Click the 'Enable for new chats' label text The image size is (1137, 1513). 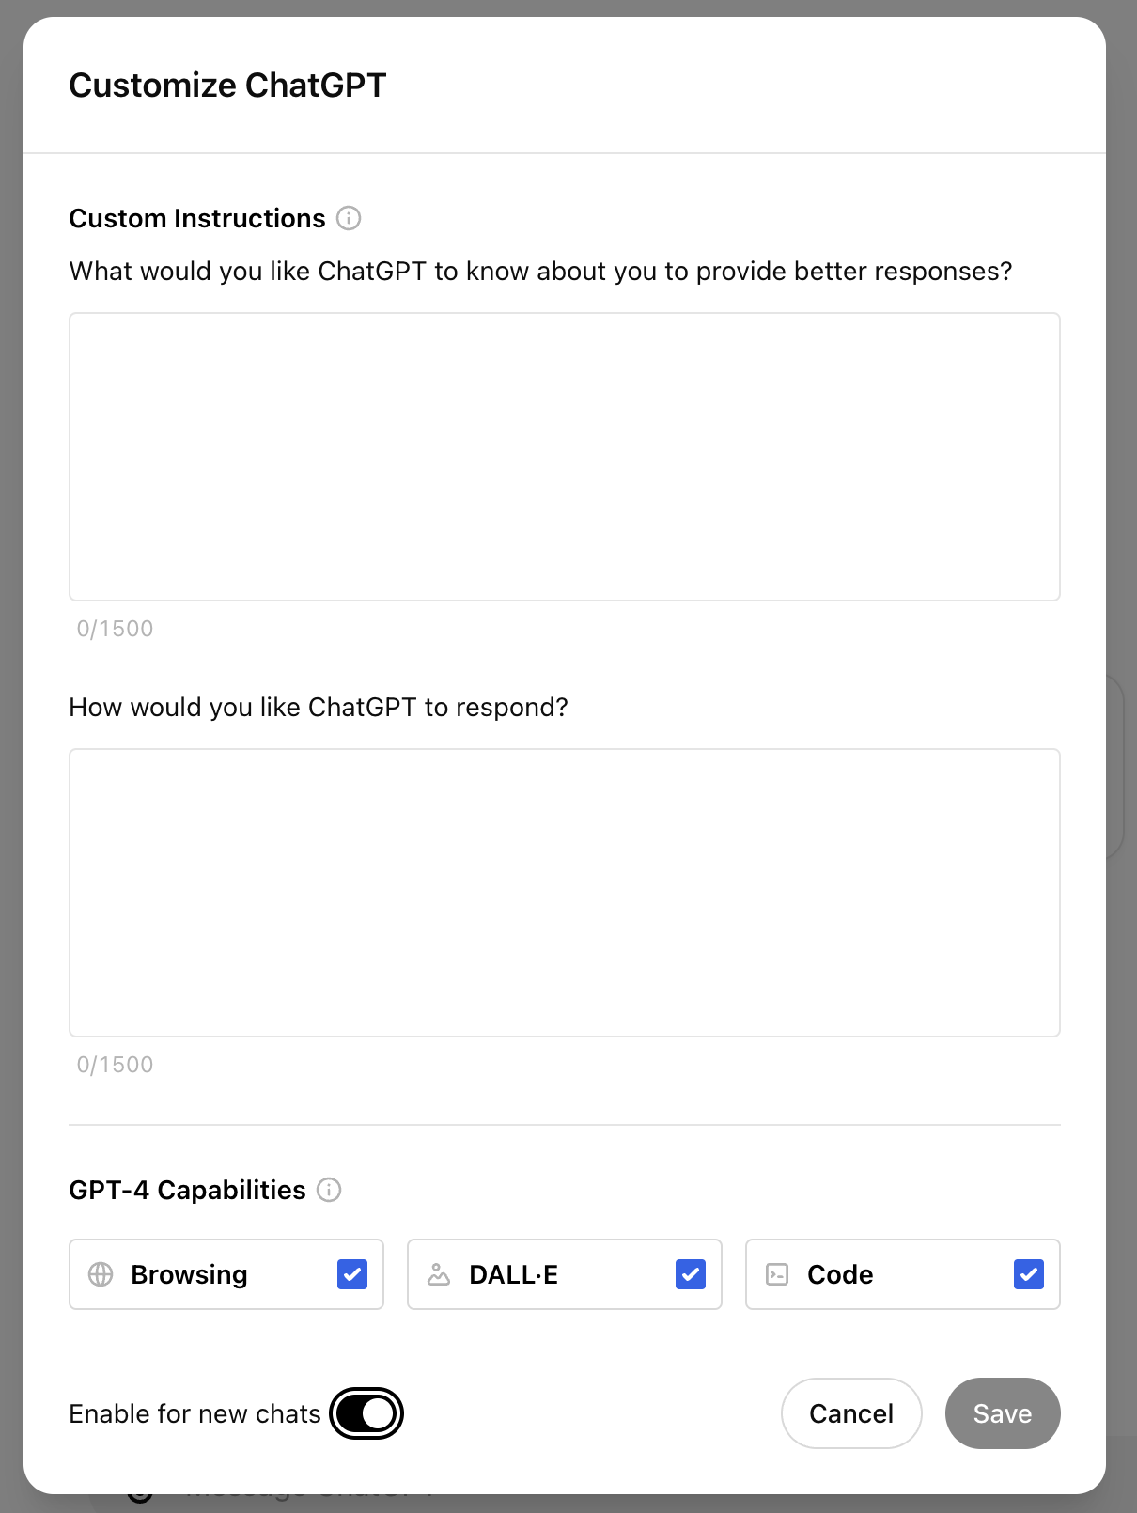195,1413
